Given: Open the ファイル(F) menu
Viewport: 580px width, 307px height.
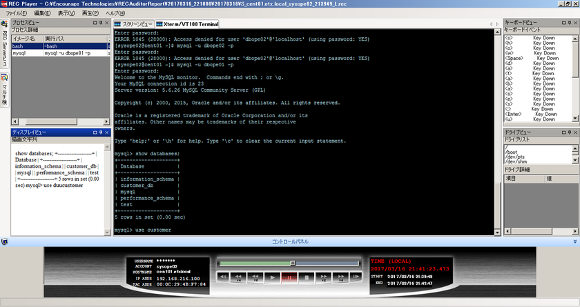Looking at the screenshot, I should tap(17, 13).
